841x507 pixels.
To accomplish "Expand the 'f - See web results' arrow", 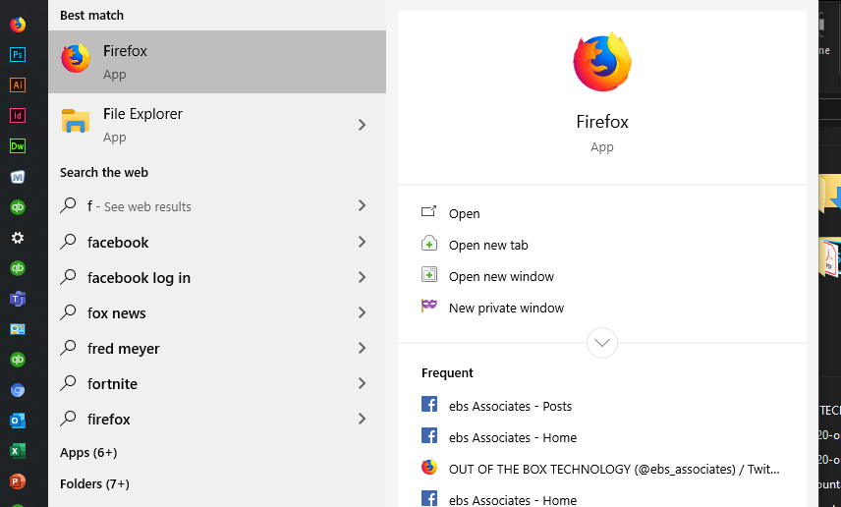I will pos(362,206).
